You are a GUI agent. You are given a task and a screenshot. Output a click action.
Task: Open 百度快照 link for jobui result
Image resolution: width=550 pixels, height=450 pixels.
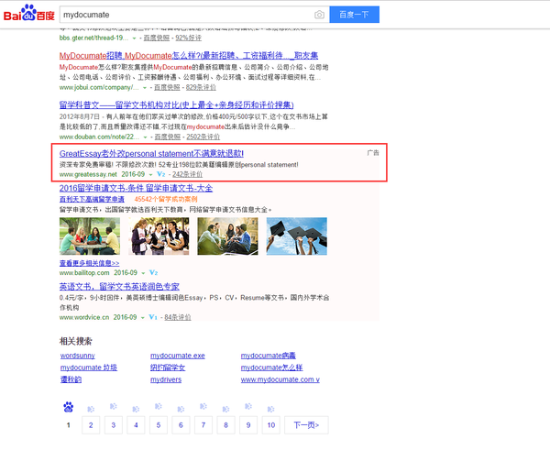[x=167, y=87]
